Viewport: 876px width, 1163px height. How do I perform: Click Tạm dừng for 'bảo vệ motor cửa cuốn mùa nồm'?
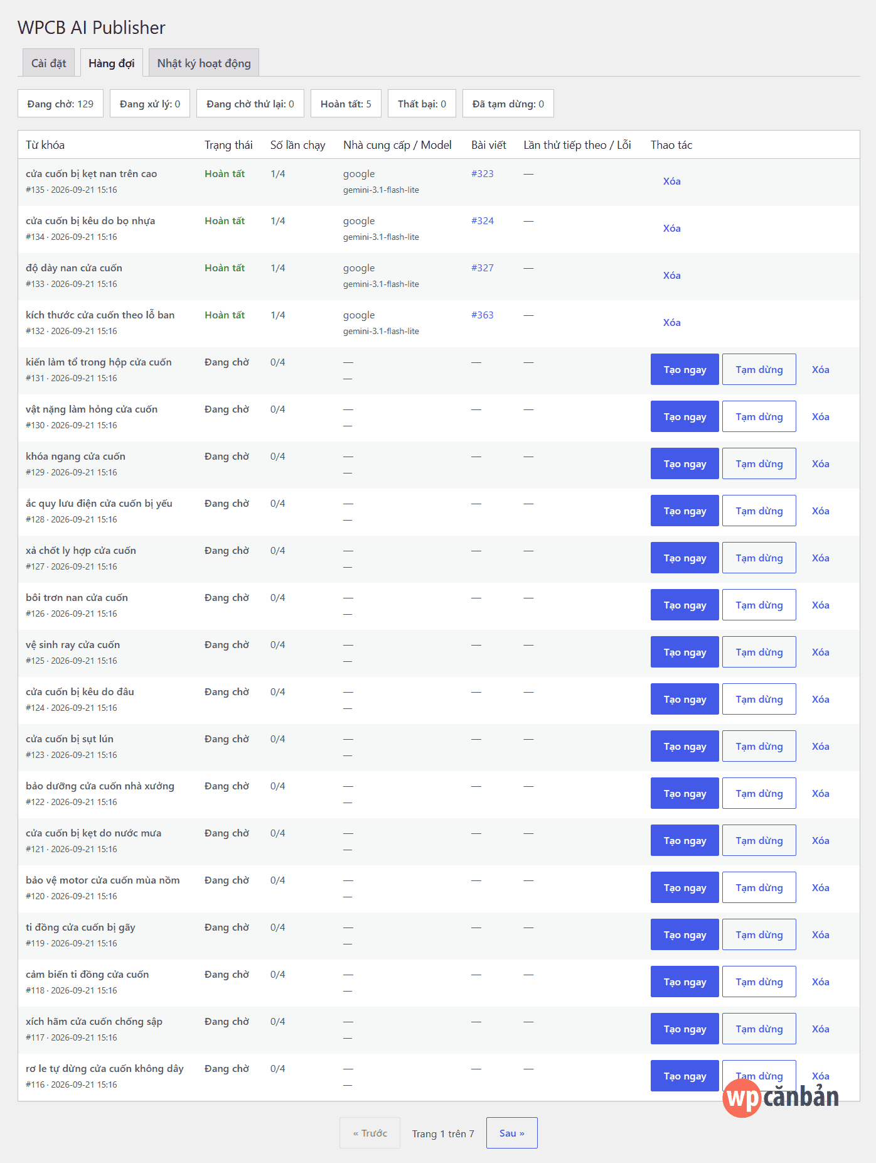click(759, 887)
